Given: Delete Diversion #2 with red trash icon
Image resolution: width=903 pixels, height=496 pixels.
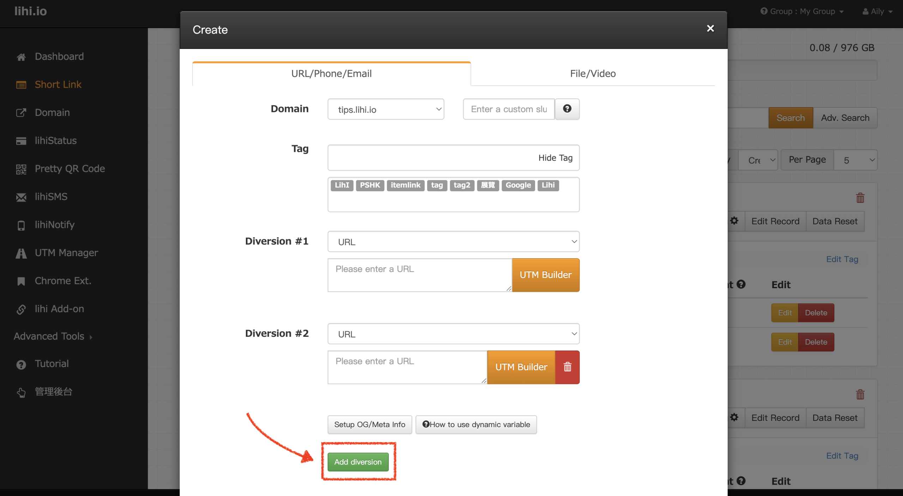Looking at the screenshot, I should [567, 367].
